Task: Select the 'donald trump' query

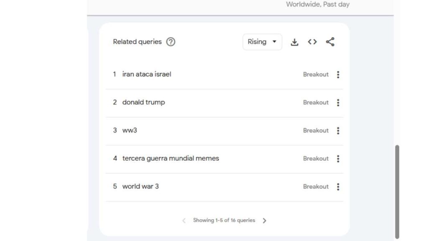Action: coord(143,102)
